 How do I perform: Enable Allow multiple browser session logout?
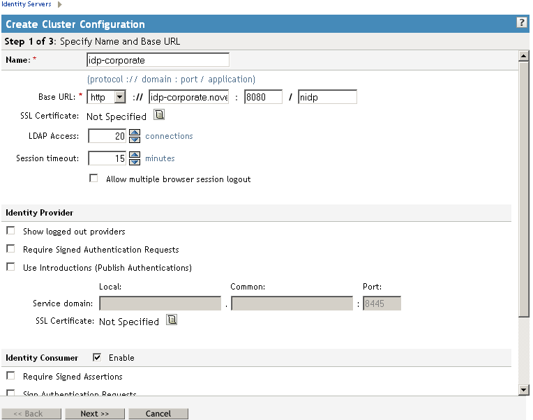click(93, 179)
